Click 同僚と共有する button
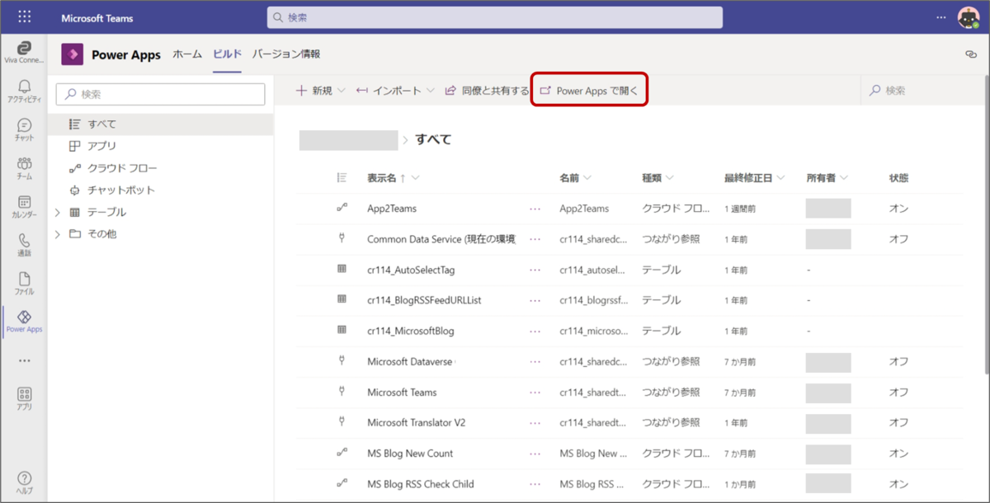 tap(487, 91)
